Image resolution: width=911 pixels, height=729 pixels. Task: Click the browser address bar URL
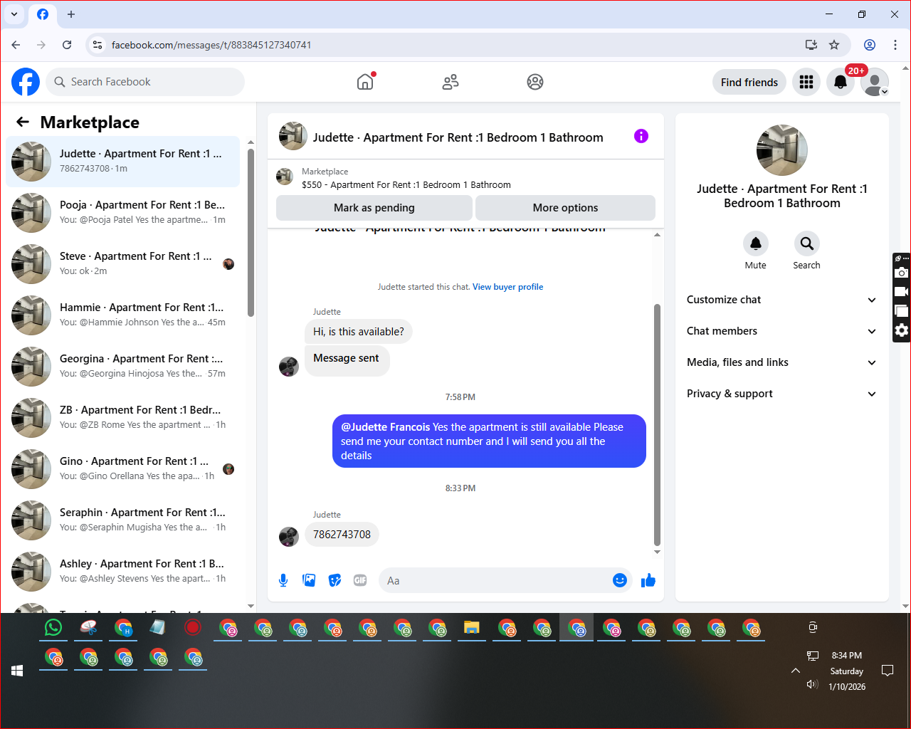211,45
